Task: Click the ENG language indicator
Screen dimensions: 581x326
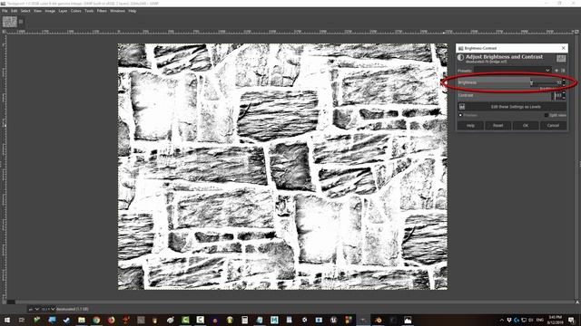Action: tap(540, 320)
